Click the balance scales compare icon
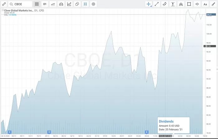This screenshot has width=218, height=139. pos(61,4)
